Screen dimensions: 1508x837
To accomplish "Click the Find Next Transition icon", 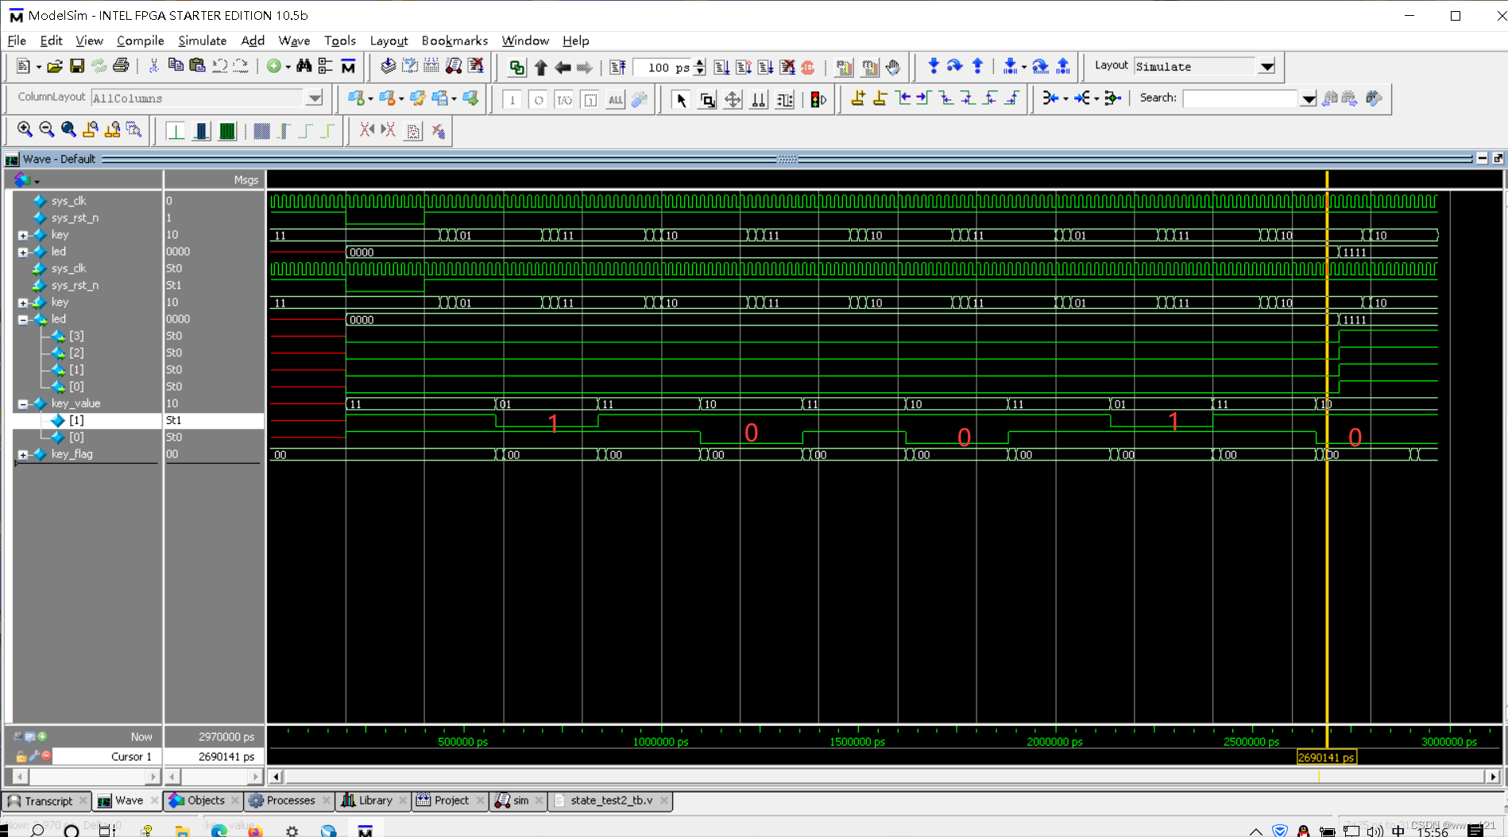I will coord(924,98).
